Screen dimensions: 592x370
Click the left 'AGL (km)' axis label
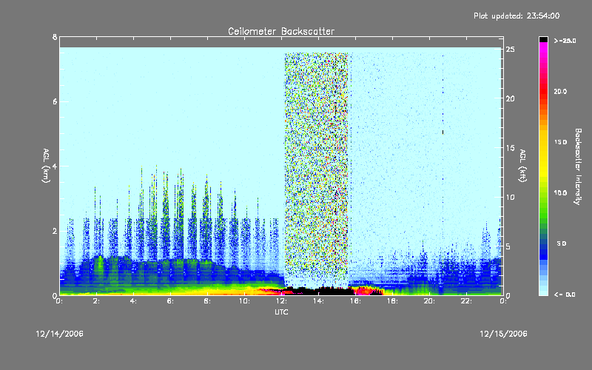click(x=46, y=165)
